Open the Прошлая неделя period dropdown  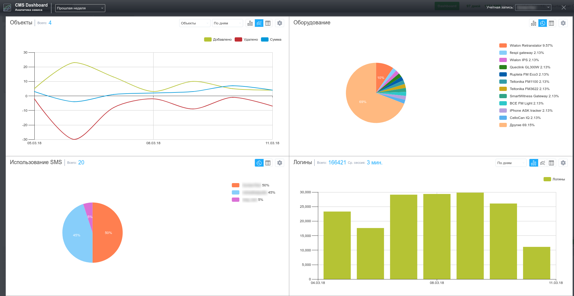pos(80,8)
